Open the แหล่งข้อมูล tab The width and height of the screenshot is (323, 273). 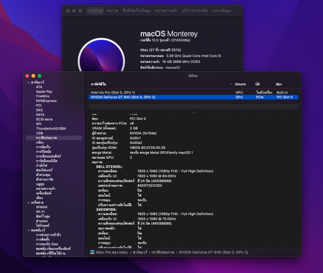point(221,11)
